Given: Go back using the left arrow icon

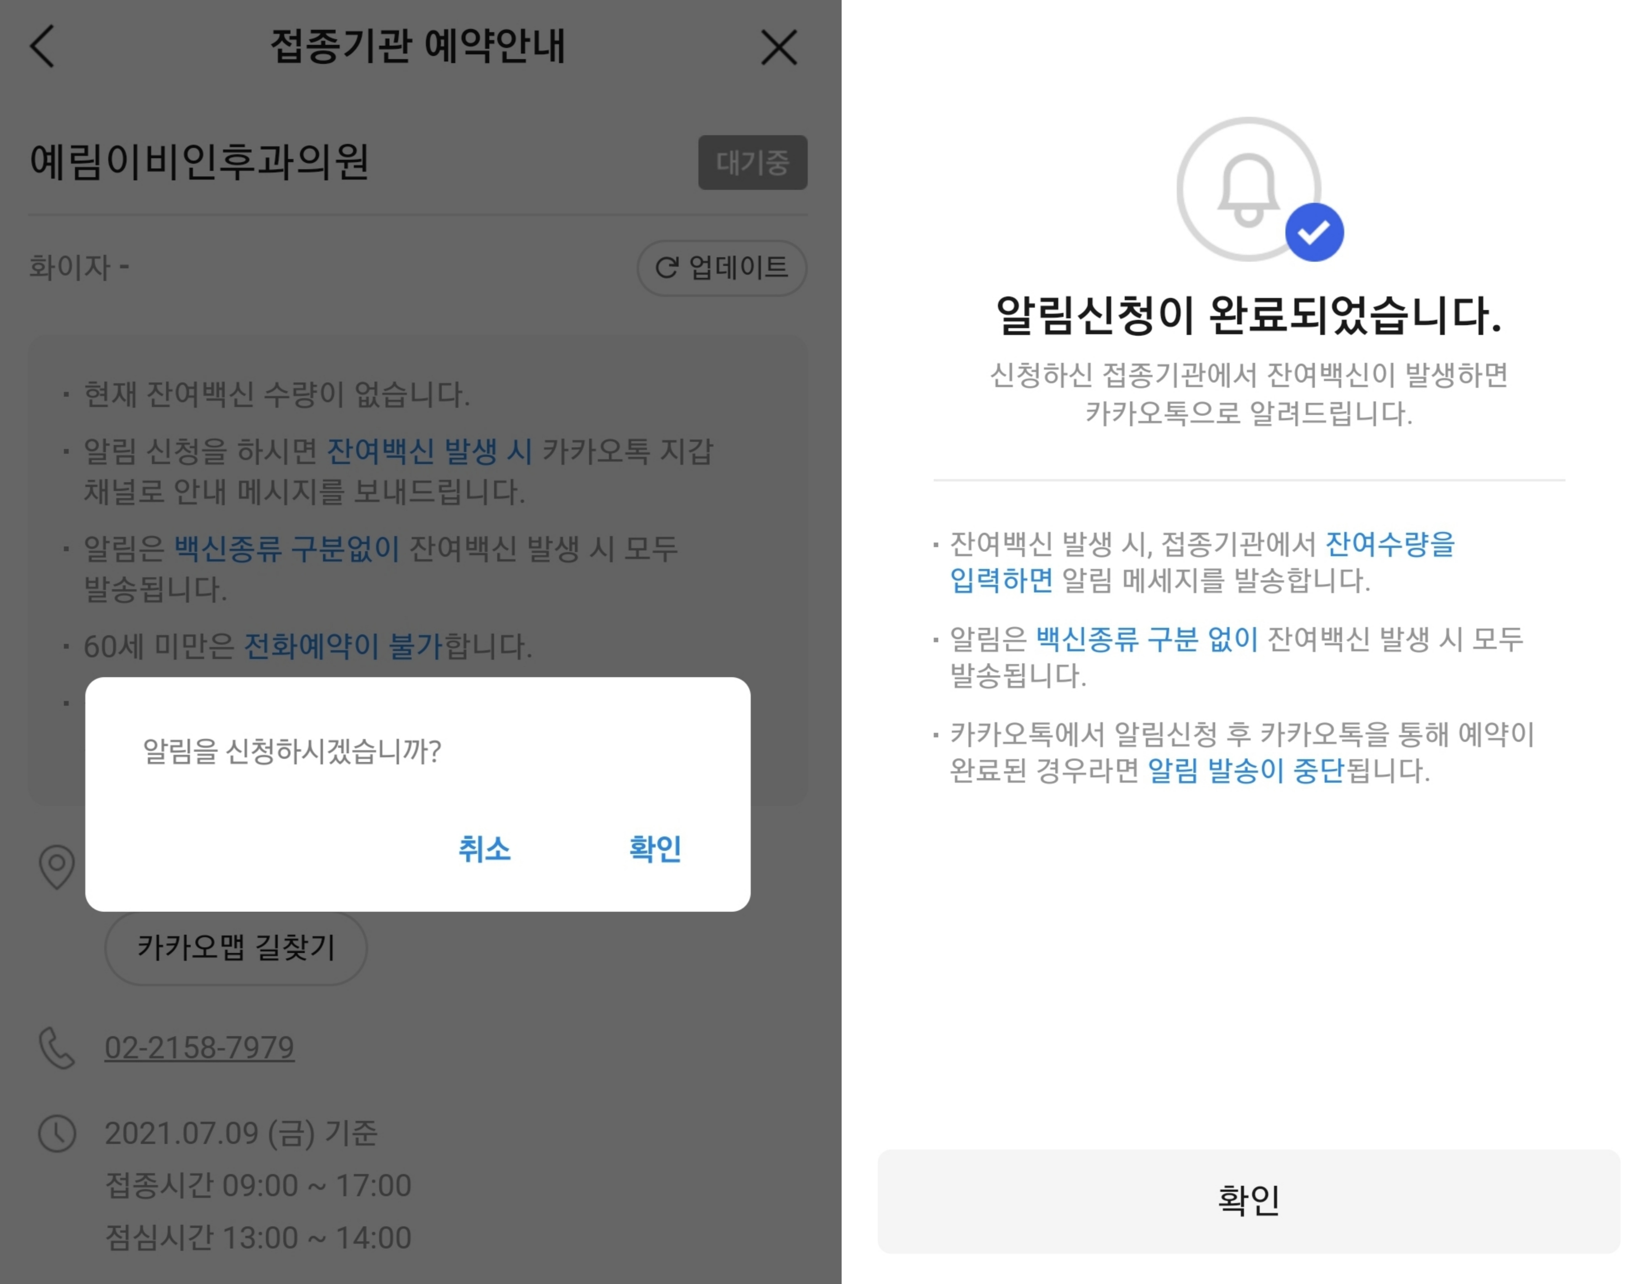Looking at the screenshot, I should [42, 47].
